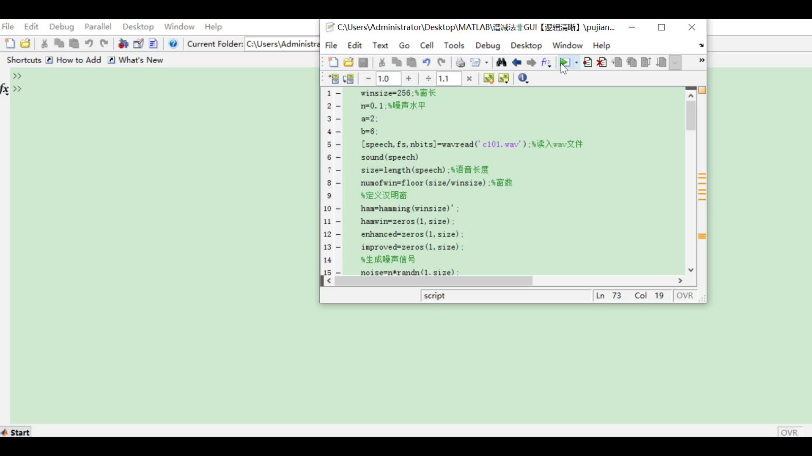
Task: Toggle breakpoint on line 10 dash
Action: [x=338, y=209]
